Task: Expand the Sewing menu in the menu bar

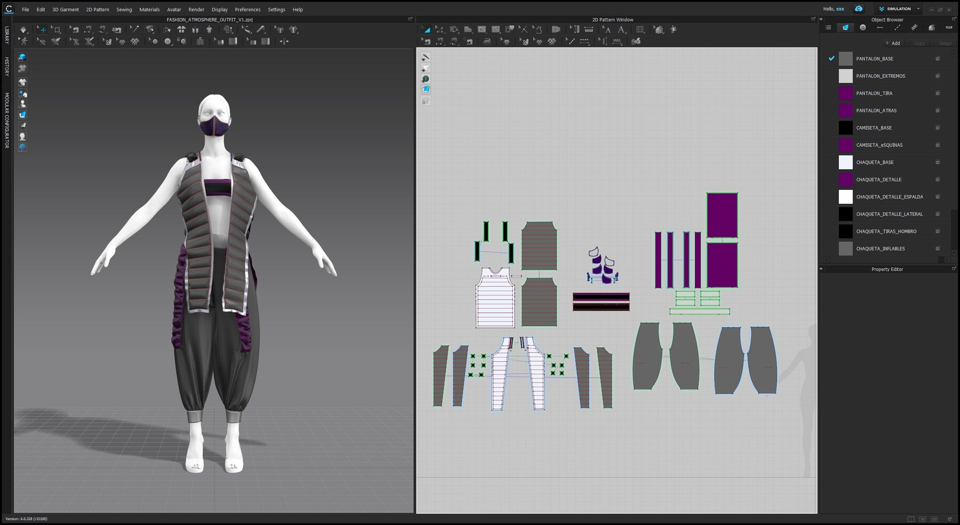Action: pyautogui.click(x=124, y=9)
